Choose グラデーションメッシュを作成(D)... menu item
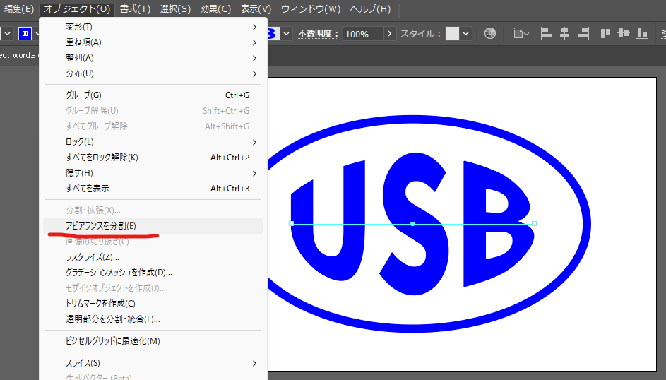 point(153,273)
